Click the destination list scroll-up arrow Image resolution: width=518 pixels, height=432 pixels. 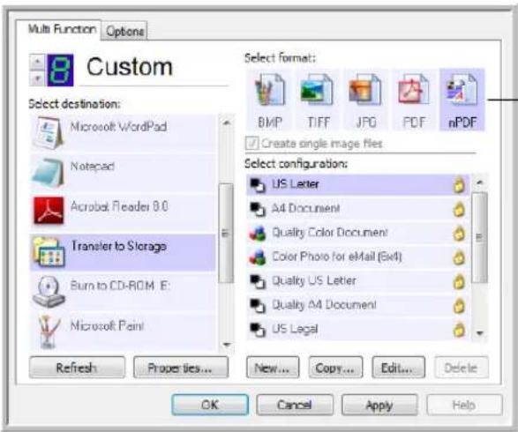[226, 123]
